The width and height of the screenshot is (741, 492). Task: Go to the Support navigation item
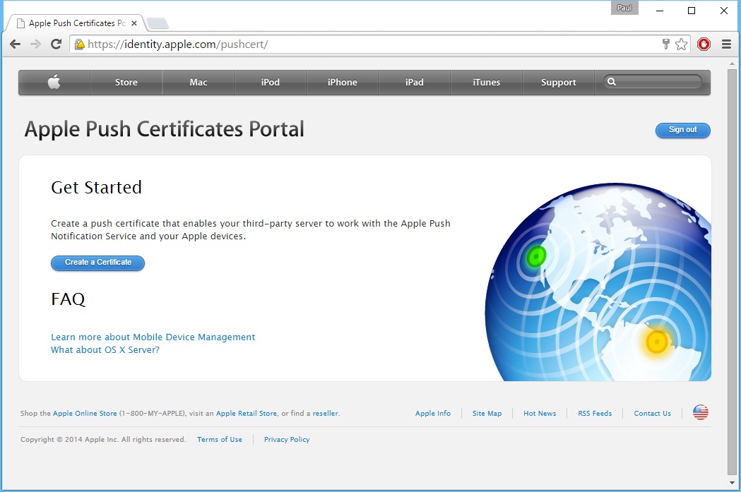point(558,83)
